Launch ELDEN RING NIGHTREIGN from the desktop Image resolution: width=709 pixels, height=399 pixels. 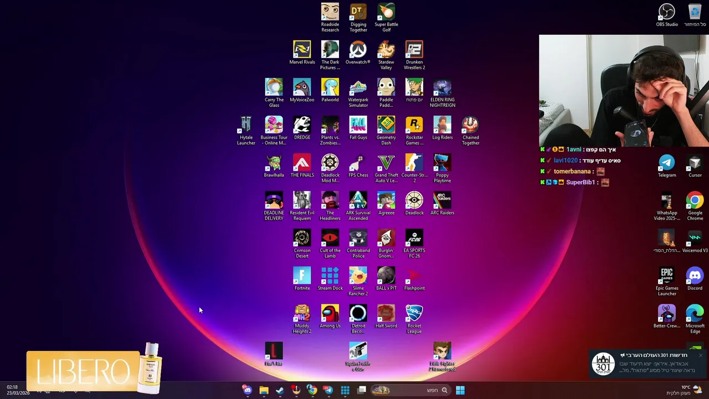[x=443, y=93]
